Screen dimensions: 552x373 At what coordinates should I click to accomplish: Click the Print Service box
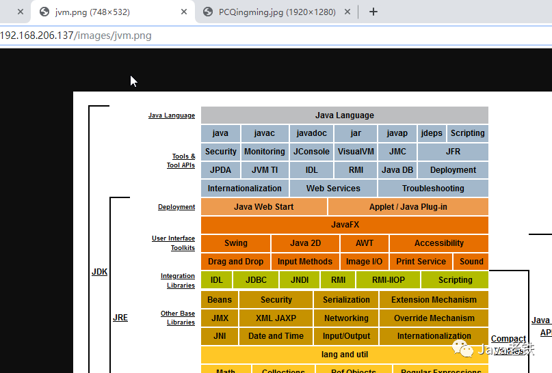[x=421, y=262]
